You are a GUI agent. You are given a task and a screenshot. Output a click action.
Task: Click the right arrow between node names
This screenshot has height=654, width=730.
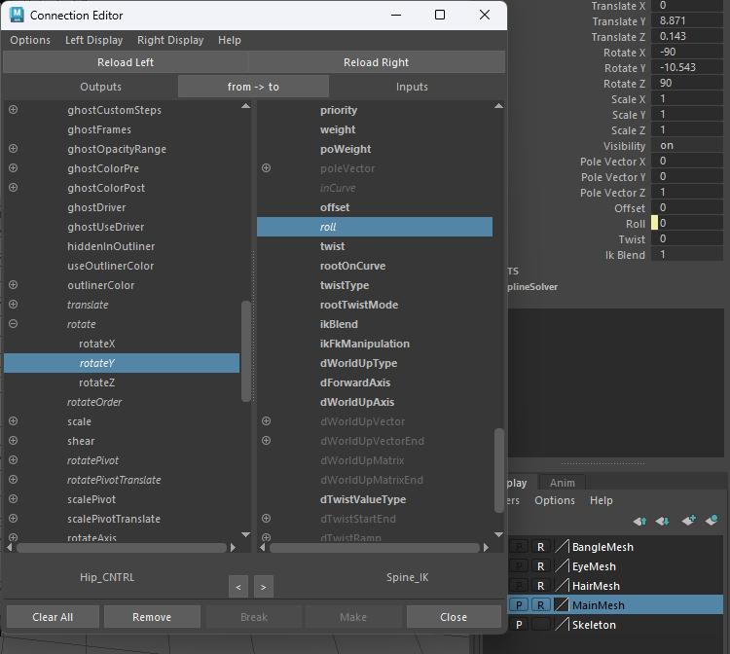tap(263, 586)
